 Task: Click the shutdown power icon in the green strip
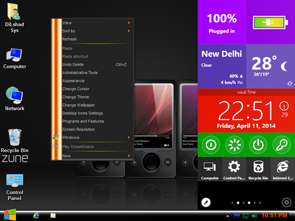(258, 145)
